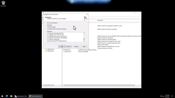
Task: Select the NTDS Quotas folder icon in tree
Action: (46, 49)
